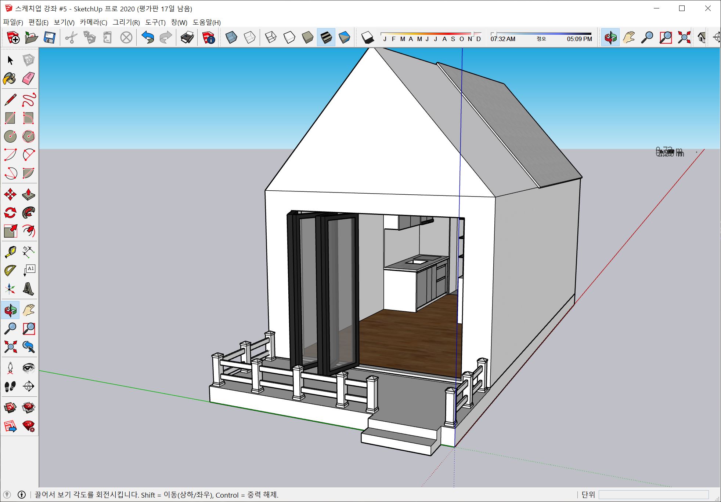Image resolution: width=721 pixels, height=502 pixels.
Task: Switch to Monochrome style
Action: 345,37
